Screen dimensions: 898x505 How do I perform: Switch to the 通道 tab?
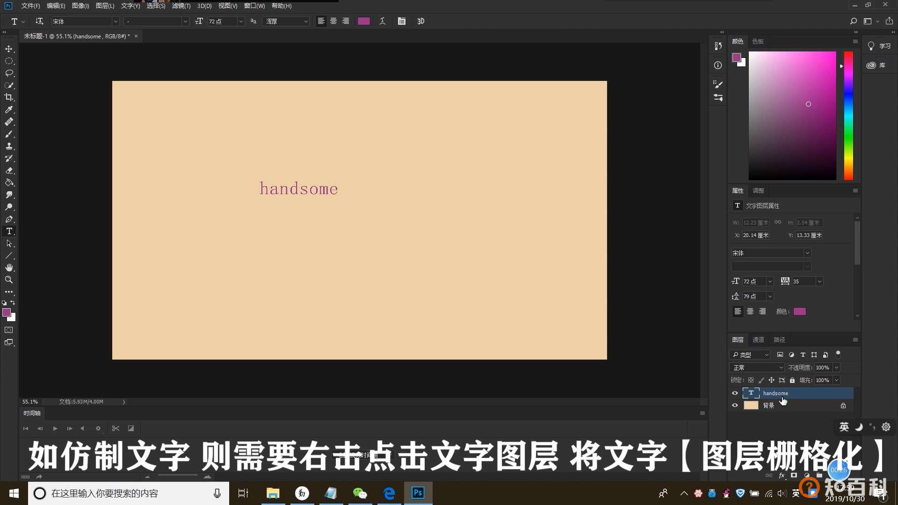[x=758, y=339]
